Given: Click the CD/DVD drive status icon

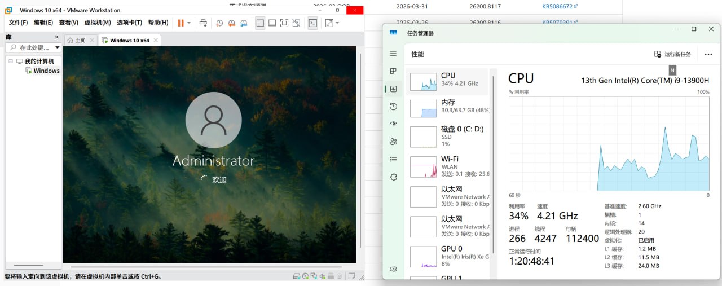Looking at the screenshot, I should [x=305, y=276].
